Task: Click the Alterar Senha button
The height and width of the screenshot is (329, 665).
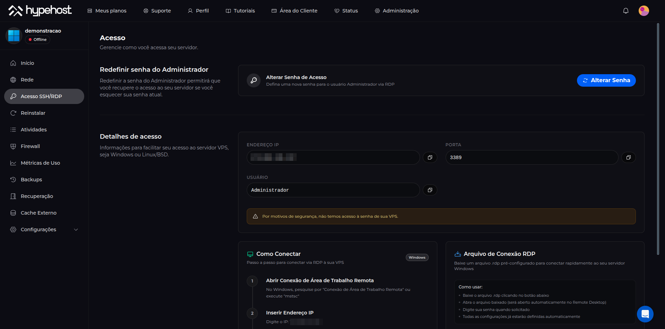Action: click(x=606, y=80)
